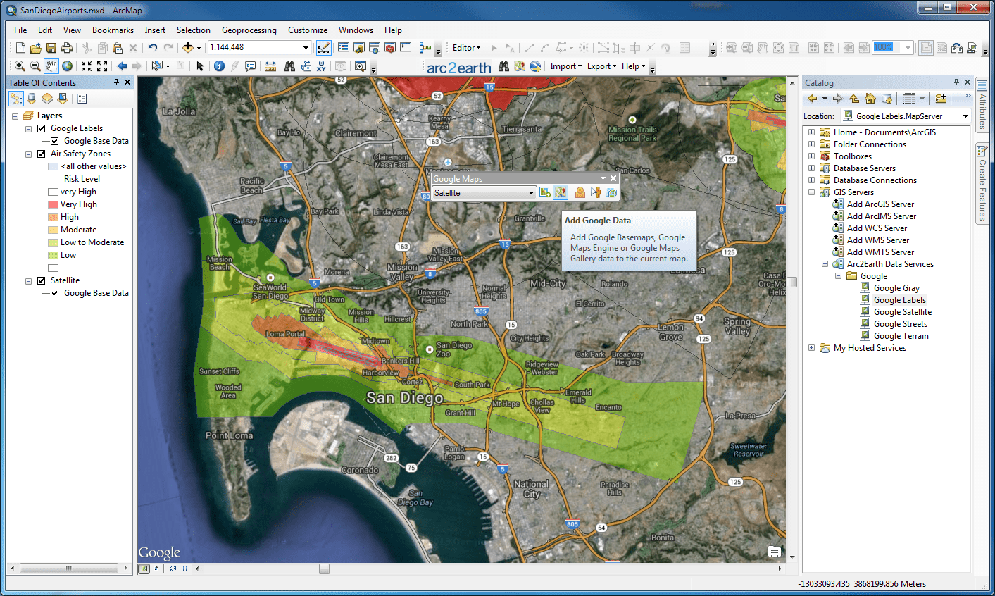Image resolution: width=995 pixels, height=596 pixels.
Task: Go back to previous extent
Action: [x=122, y=66]
